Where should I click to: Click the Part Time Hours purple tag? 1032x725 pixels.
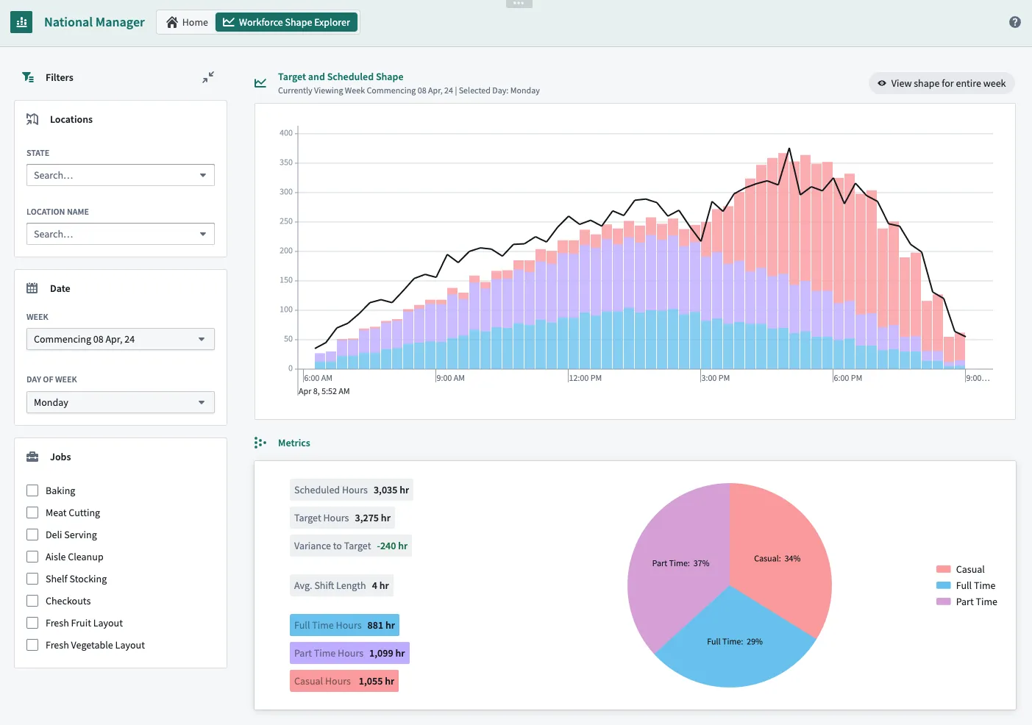pos(349,653)
